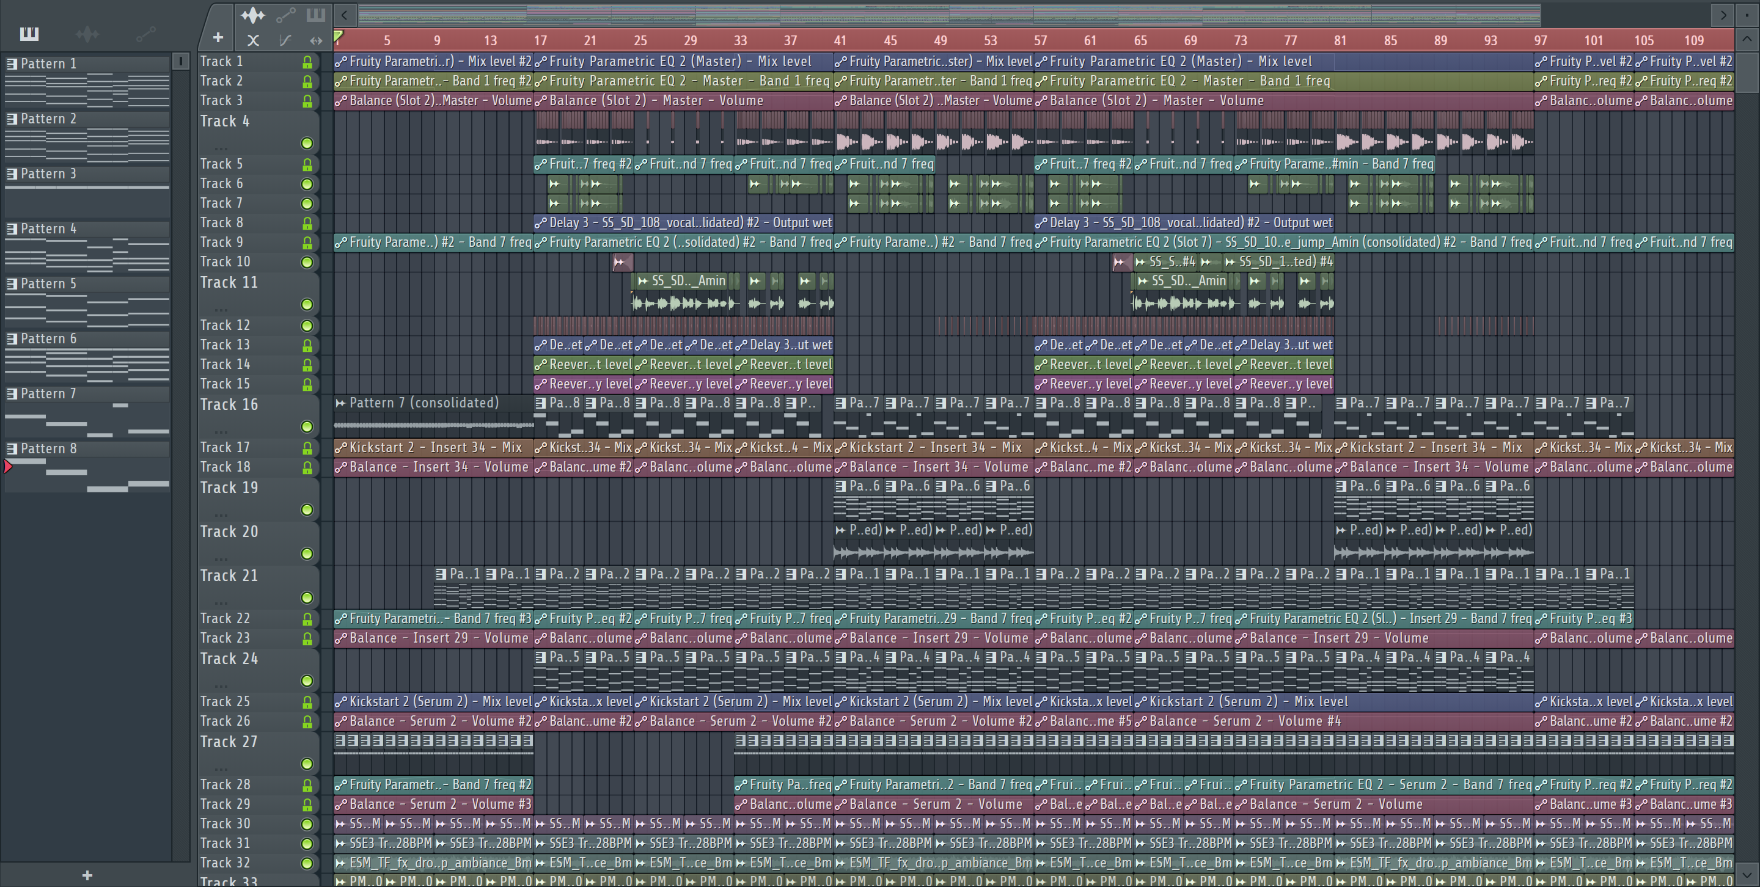The width and height of the screenshot is (1760, 887).
Task: Click the automation clip focus icon
Action: 285,14
